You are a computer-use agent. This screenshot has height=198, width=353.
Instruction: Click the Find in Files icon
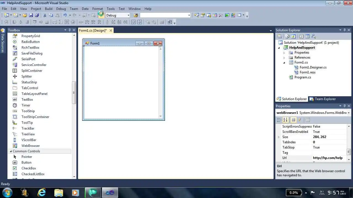pyautogui.click(x=136, y=15)
